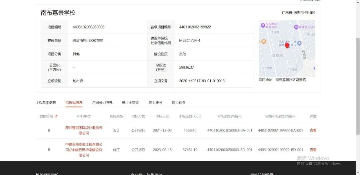Viewport: 360px width, 175px height.
Task: Click the 东方朗廷 purple map marker
Action: click(263, 25)
